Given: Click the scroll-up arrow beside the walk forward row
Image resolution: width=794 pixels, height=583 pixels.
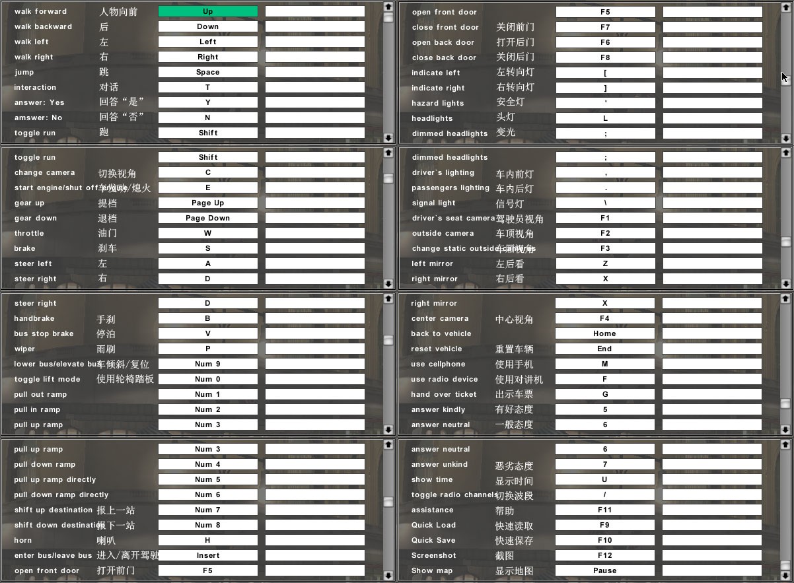Looking at the screenshot, I should 388,7.
